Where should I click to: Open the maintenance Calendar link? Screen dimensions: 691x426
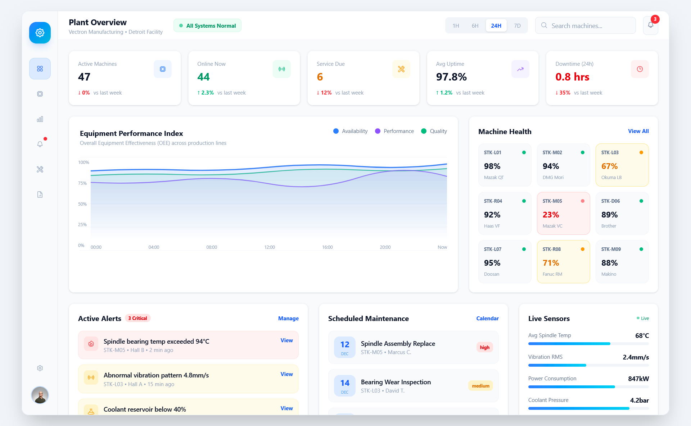[x=487, y=319]
